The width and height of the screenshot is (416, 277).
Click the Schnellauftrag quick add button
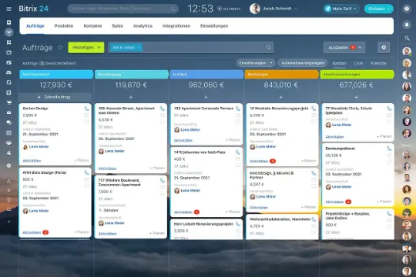55,97
